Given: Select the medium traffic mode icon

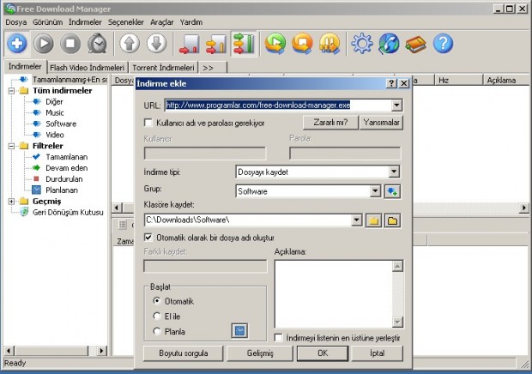Looking at the screenshot, I should [x=215, y=44].
